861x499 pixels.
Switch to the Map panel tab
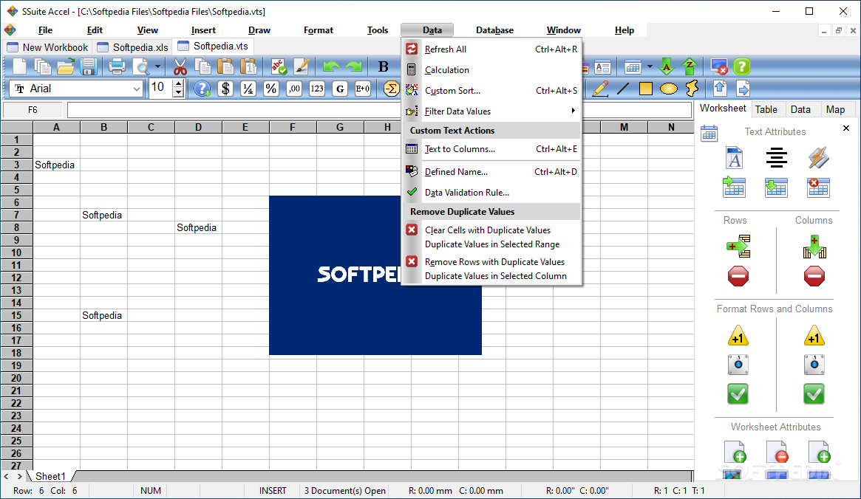[x=835, y=109]
